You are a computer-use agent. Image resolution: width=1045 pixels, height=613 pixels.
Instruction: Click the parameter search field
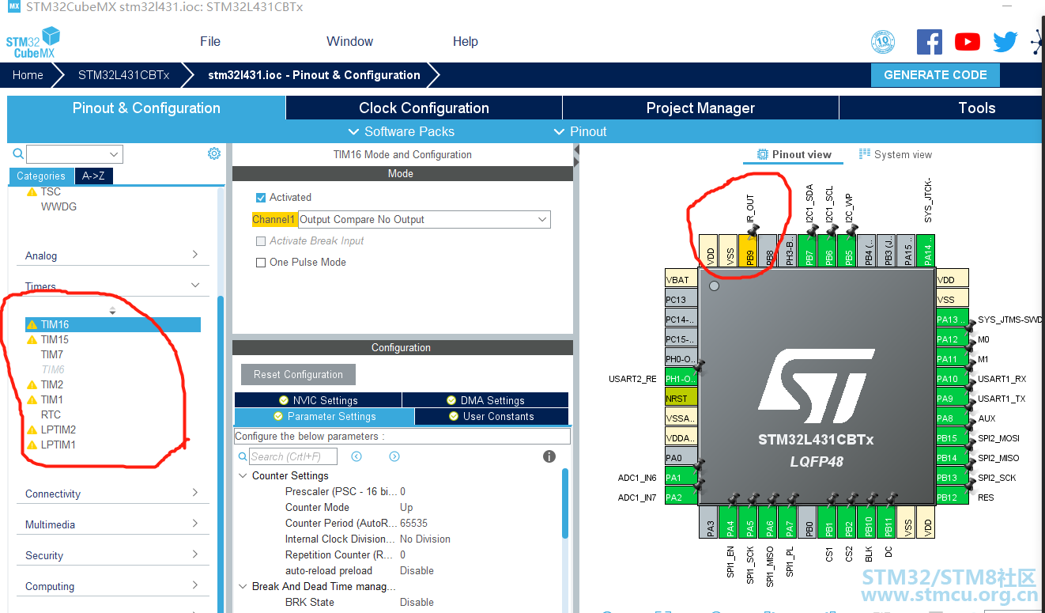pos(293,456)
